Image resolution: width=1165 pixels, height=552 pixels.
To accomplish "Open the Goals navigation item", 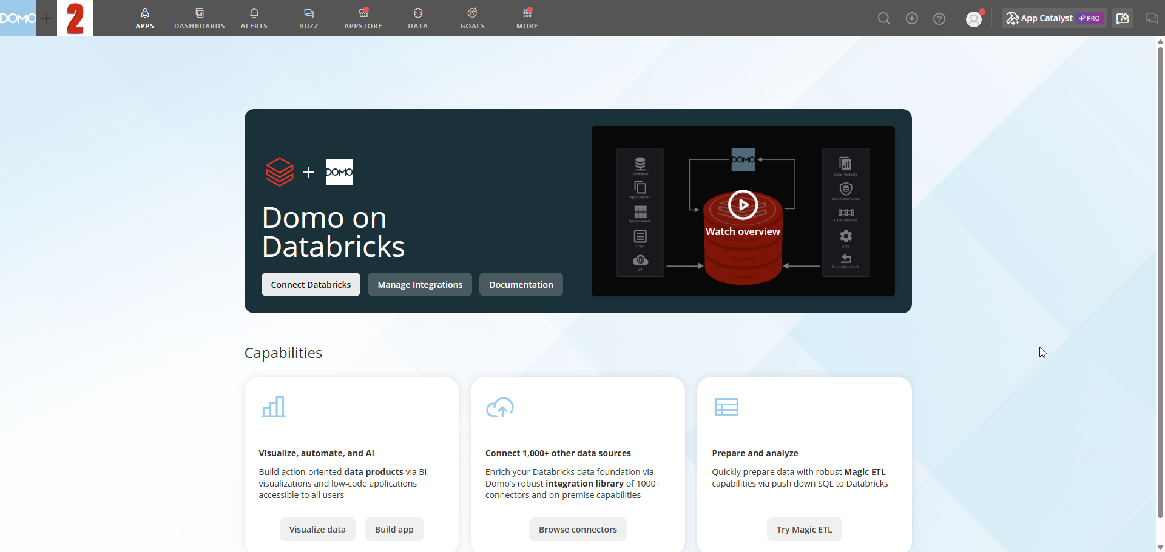I will 472,18.
